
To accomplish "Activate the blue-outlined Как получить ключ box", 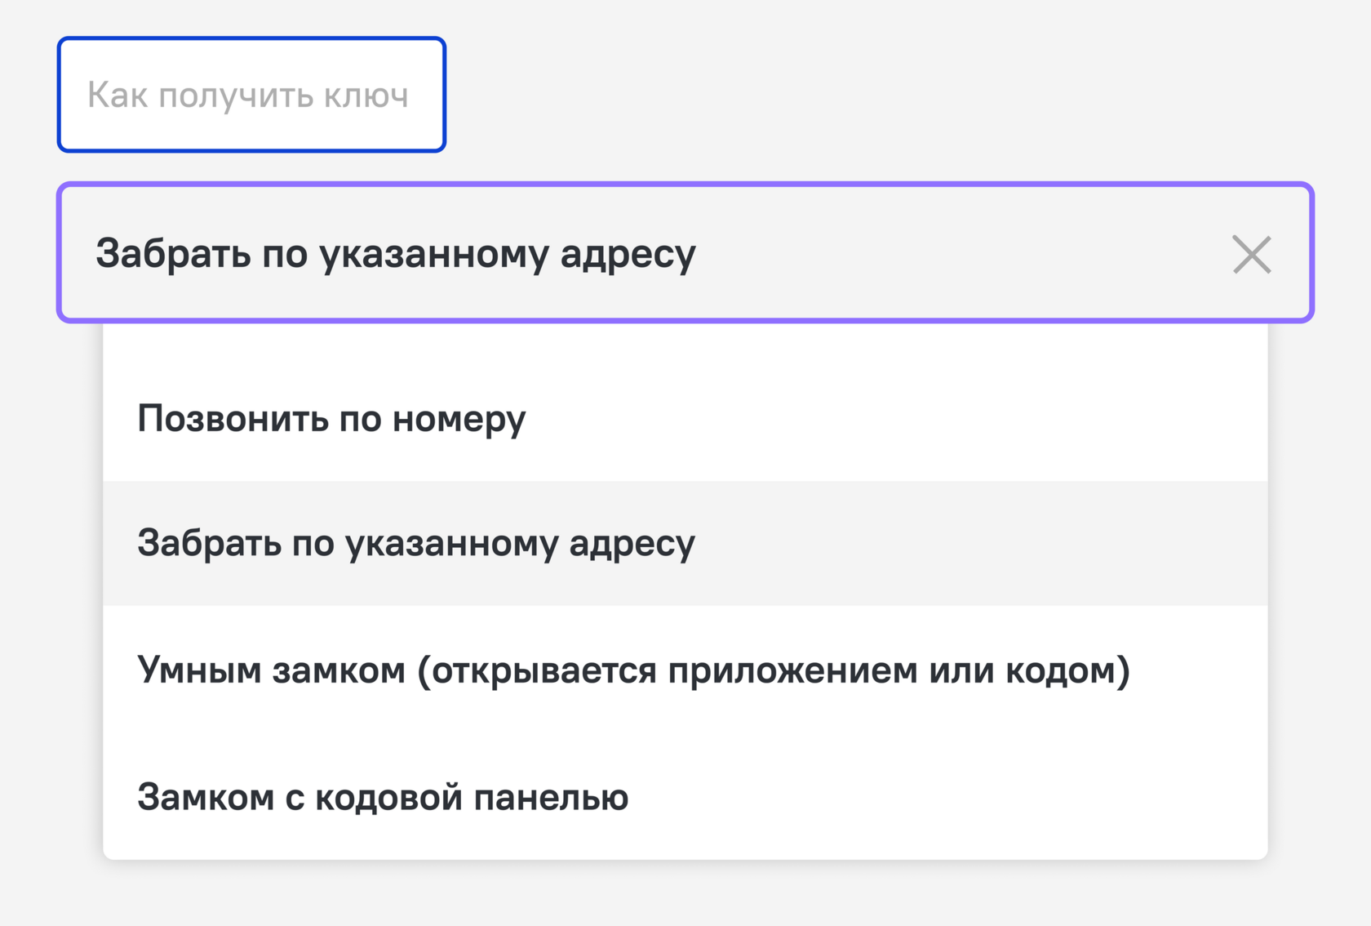I will click(251, 95).
